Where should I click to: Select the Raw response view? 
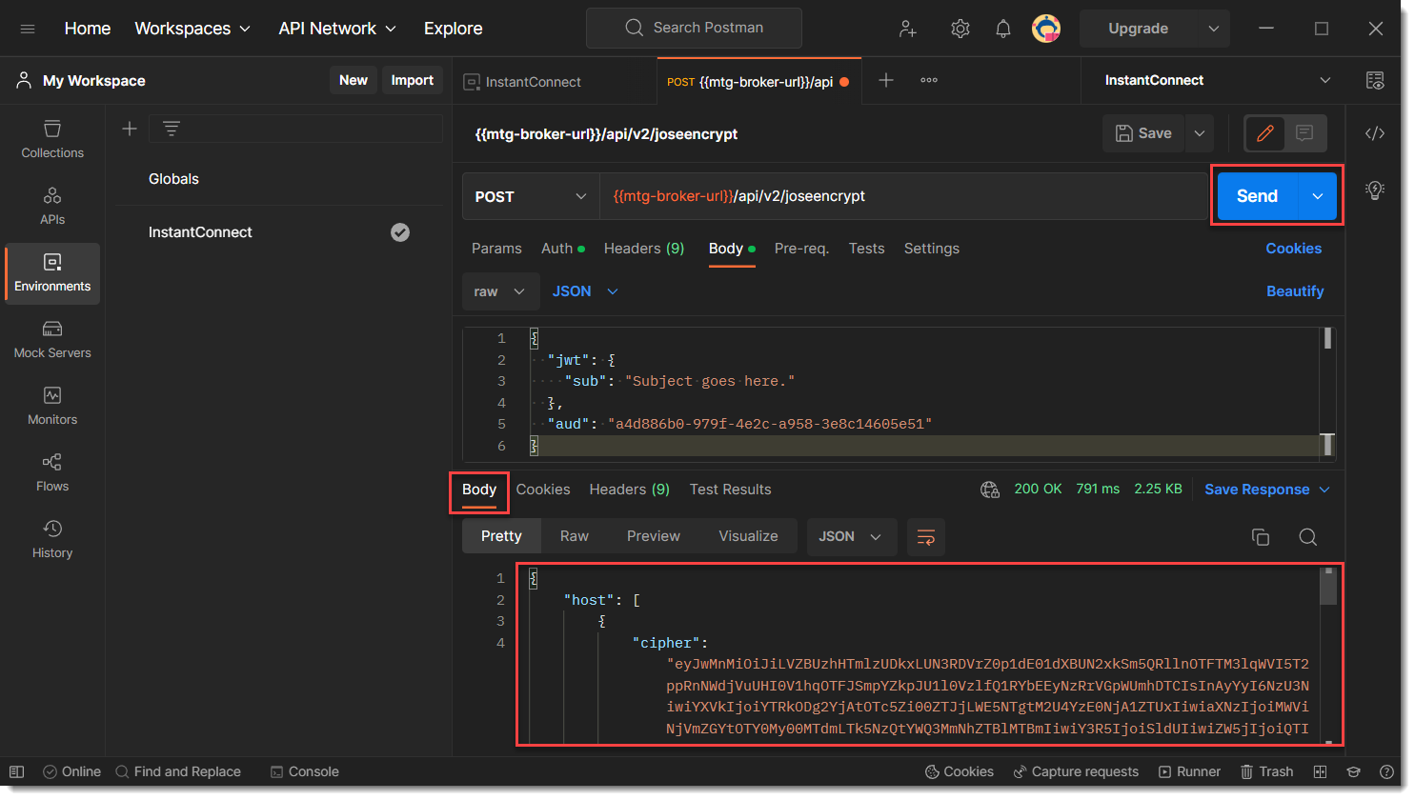point(574,536)
